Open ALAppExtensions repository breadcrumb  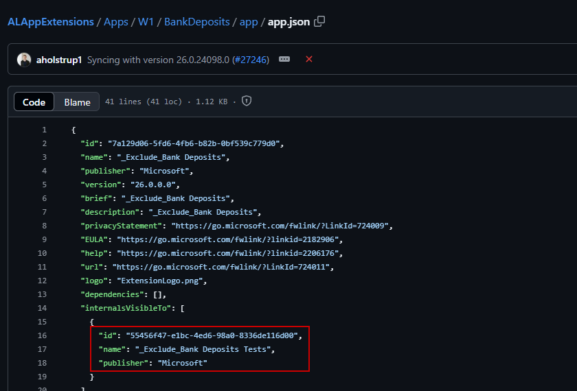pos(51,22)
